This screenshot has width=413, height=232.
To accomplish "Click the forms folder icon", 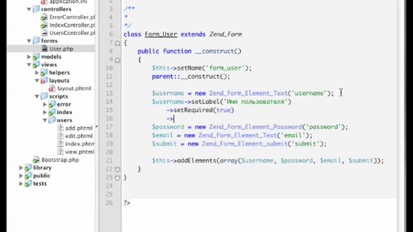I will 36,41.
